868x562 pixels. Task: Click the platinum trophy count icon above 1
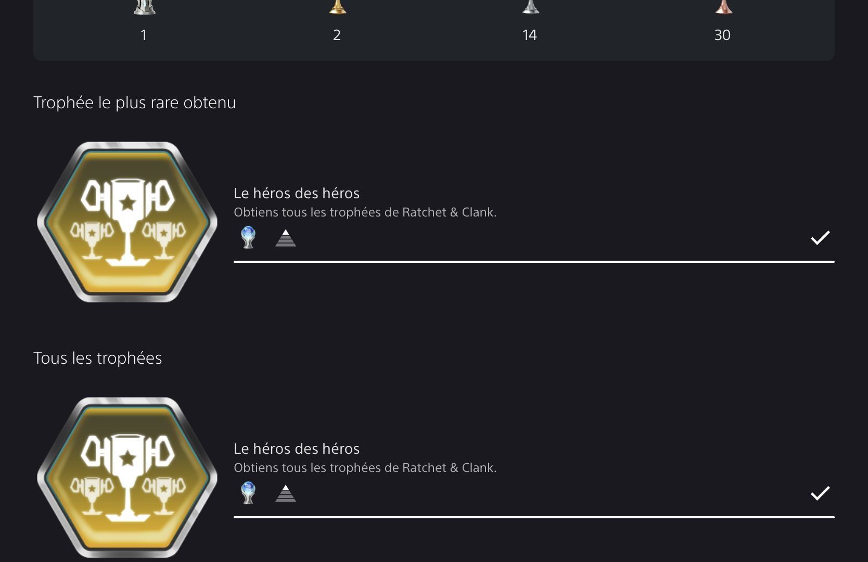(144, 7)
